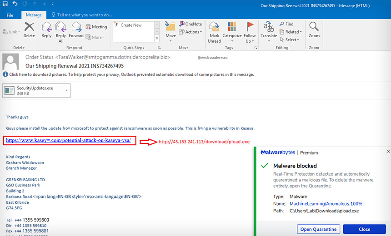Open the Quick Steps dialog launcher

click(x=159, y=48)
